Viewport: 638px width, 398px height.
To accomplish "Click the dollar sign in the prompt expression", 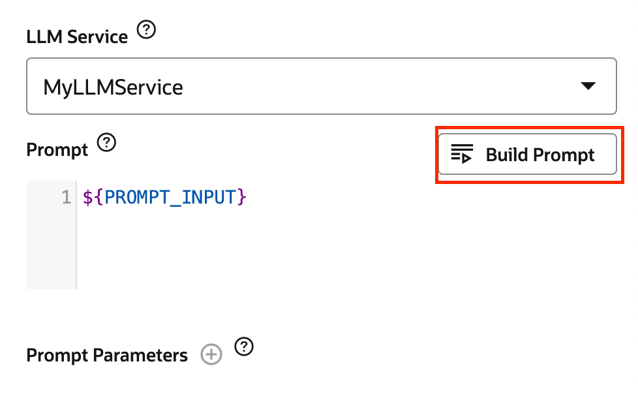I will point(87,198).
